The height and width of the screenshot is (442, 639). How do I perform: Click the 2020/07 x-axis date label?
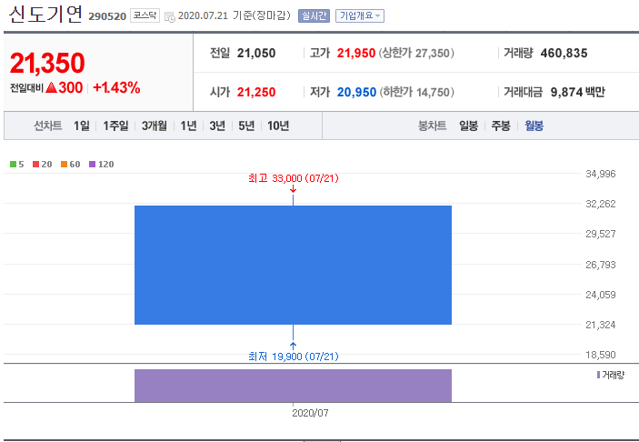pos(310,413)
